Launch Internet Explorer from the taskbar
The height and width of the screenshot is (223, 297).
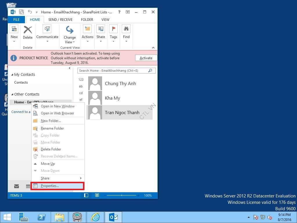[x=95, y=217]
